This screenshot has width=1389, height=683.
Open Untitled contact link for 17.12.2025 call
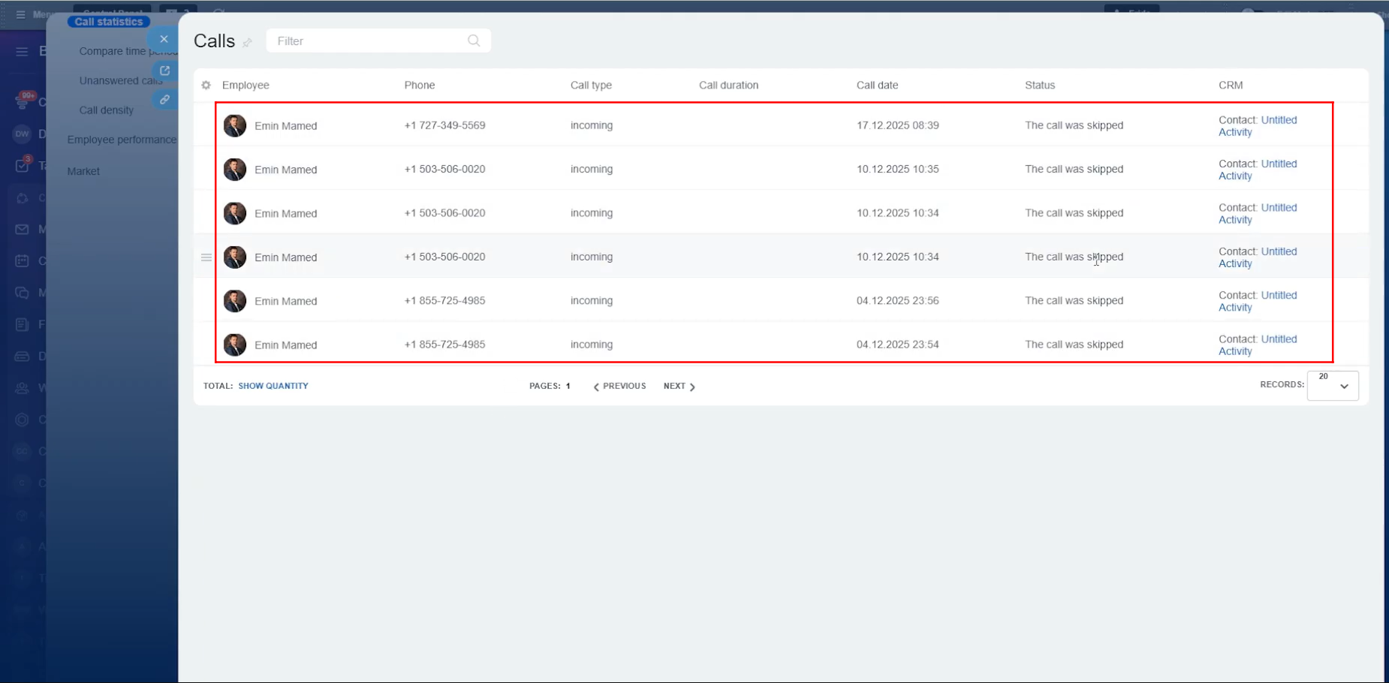pos(1279,120)
